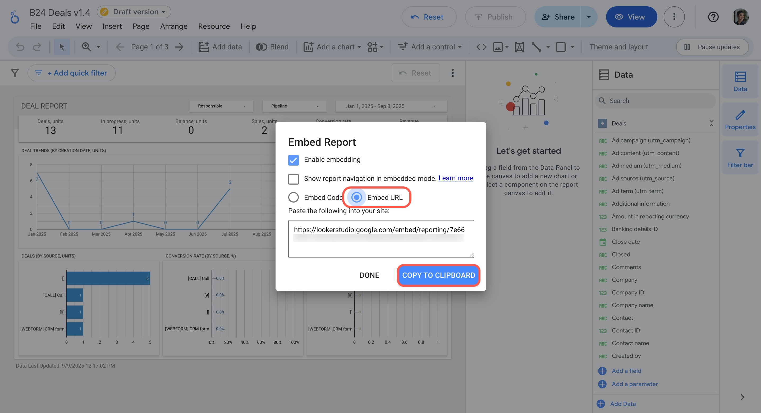The image size is (761, 413).
Task: Open the Data side panel tab
Action: pos(740,81)
